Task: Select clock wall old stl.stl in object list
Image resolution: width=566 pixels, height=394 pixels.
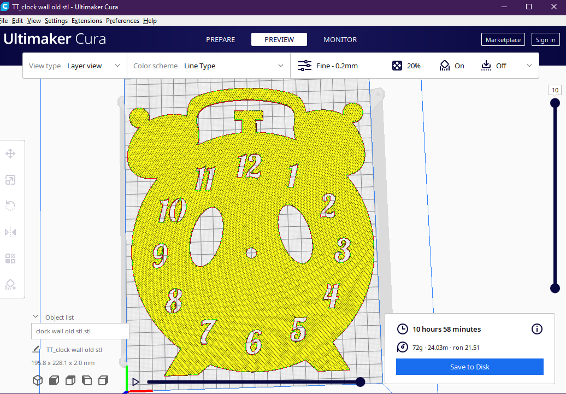Action: pyautogui.click(x=80, y=331)
